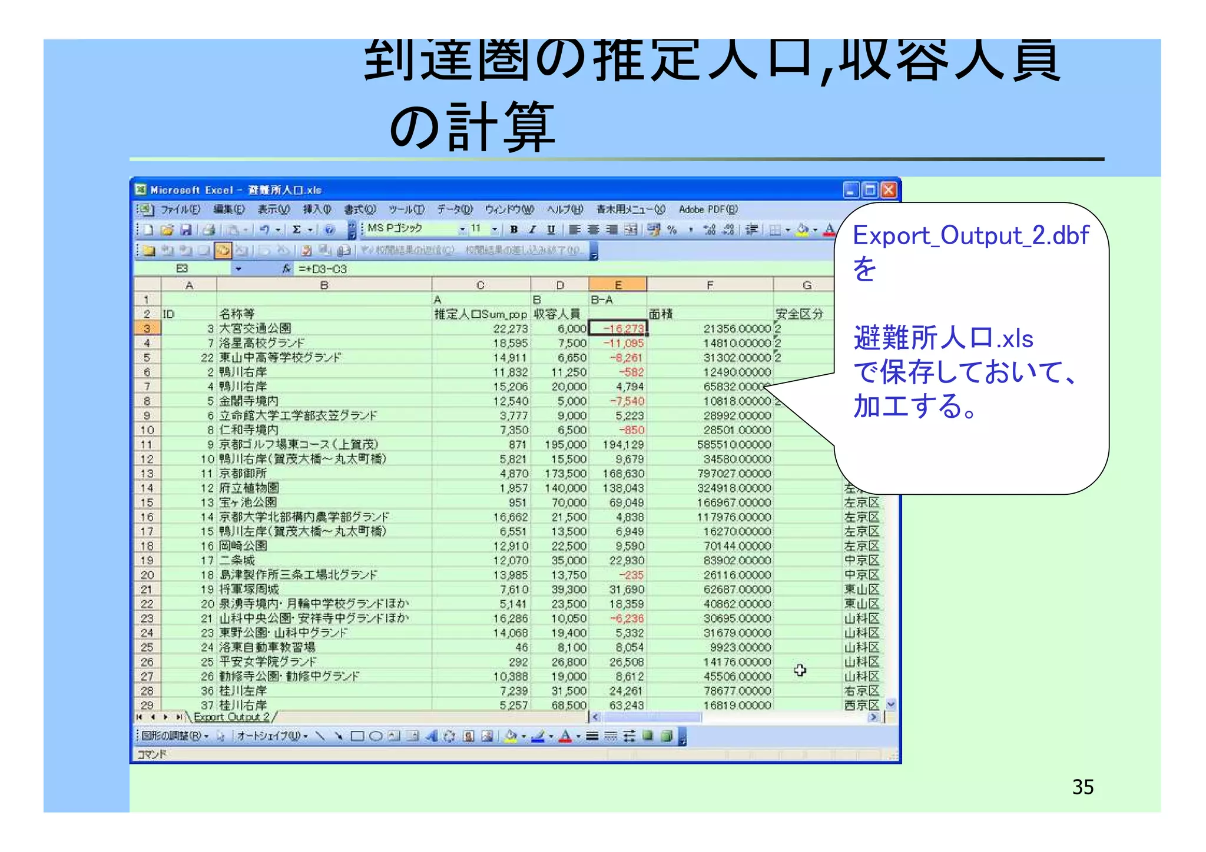This screenshot has height=852, width=1206.
Task: Apply shadow style to shape
Action: (x=648, y=736)
